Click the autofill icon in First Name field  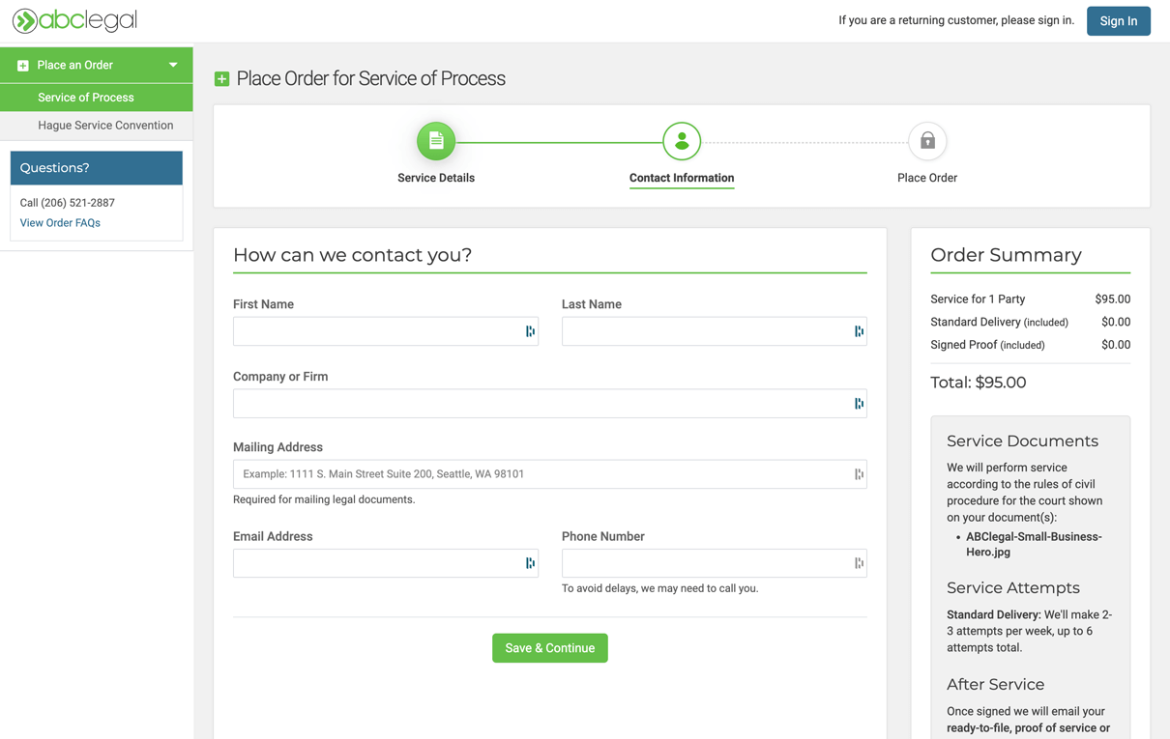(530, 331)
